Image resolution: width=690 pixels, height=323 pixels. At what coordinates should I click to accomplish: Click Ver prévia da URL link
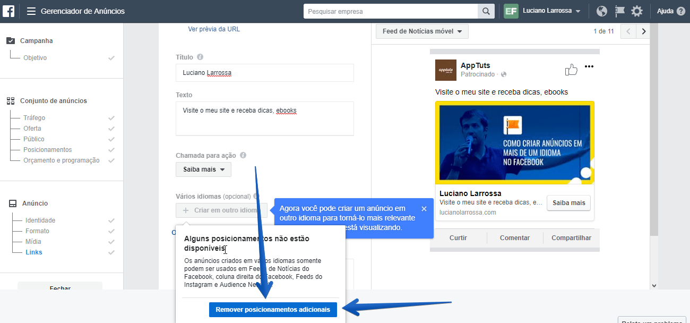coord(214,29)
